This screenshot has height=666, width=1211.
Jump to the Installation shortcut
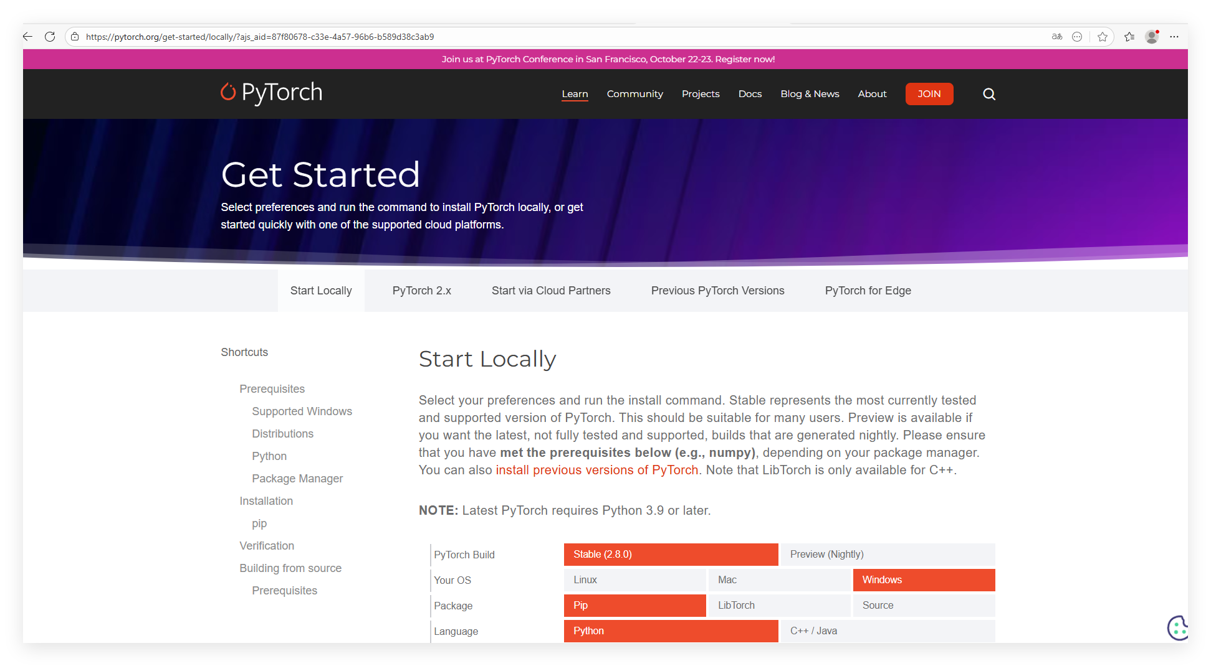[x=266, y=501]
